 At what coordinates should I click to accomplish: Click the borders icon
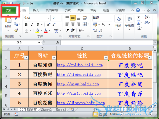coord(27,31)
